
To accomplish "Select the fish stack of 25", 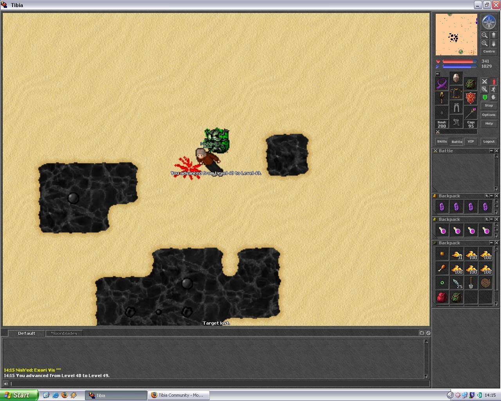I will coord(456,283).
